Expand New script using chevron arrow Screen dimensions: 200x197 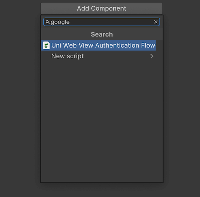(152, 56)
